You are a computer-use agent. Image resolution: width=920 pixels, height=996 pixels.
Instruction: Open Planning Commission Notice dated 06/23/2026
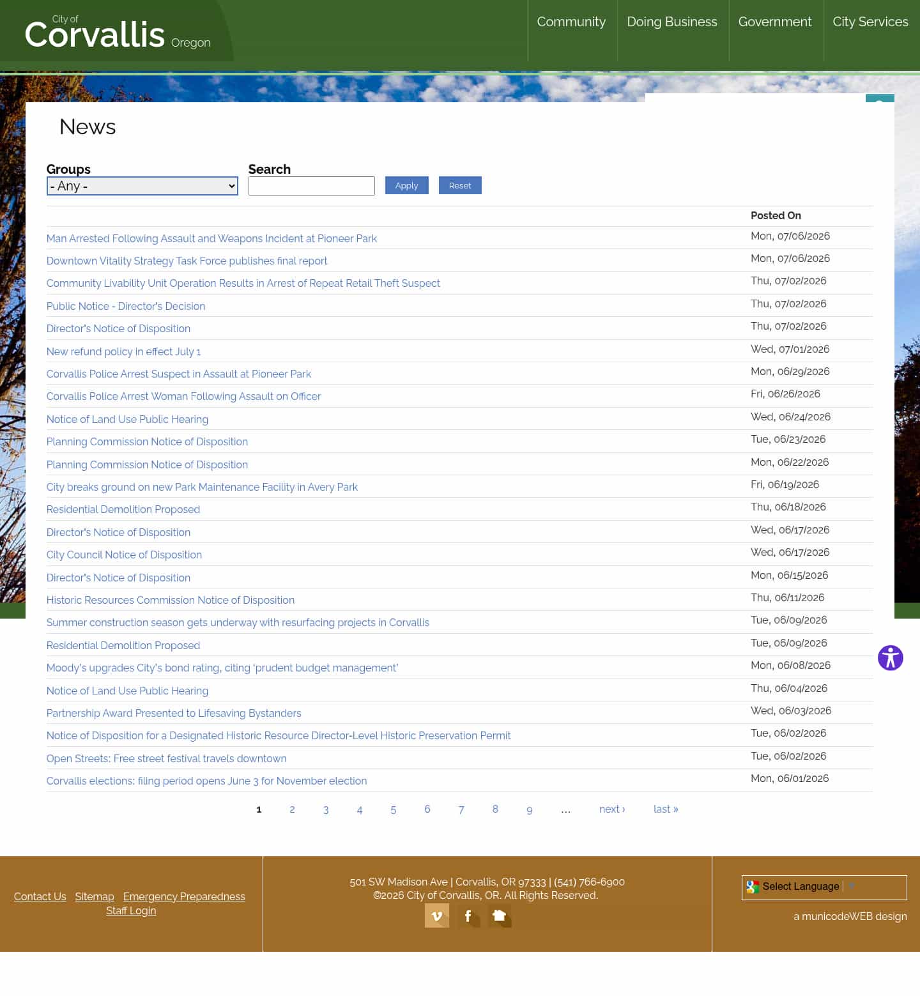point(147,441)
